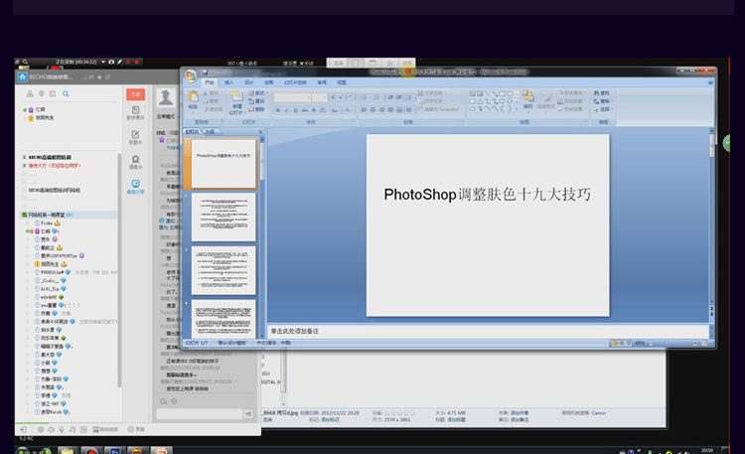Switch to the Design (设计) ribbon tab
The width and height of the screenshot is (745, 454).
pyautogui.click(x=249, y=82)
